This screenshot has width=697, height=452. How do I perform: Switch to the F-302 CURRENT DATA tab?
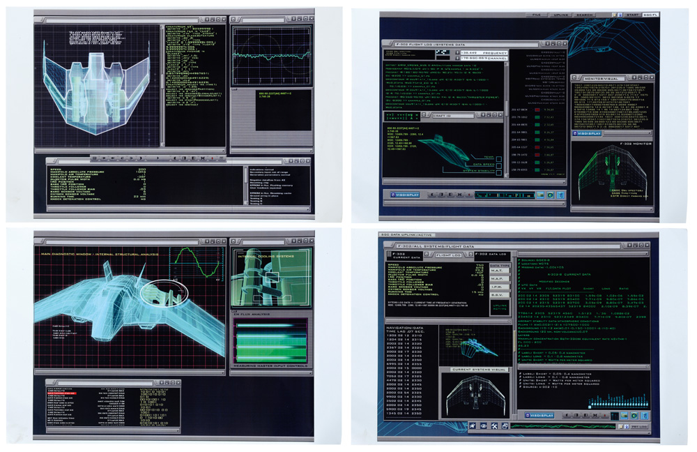click(x=406, y=256)
